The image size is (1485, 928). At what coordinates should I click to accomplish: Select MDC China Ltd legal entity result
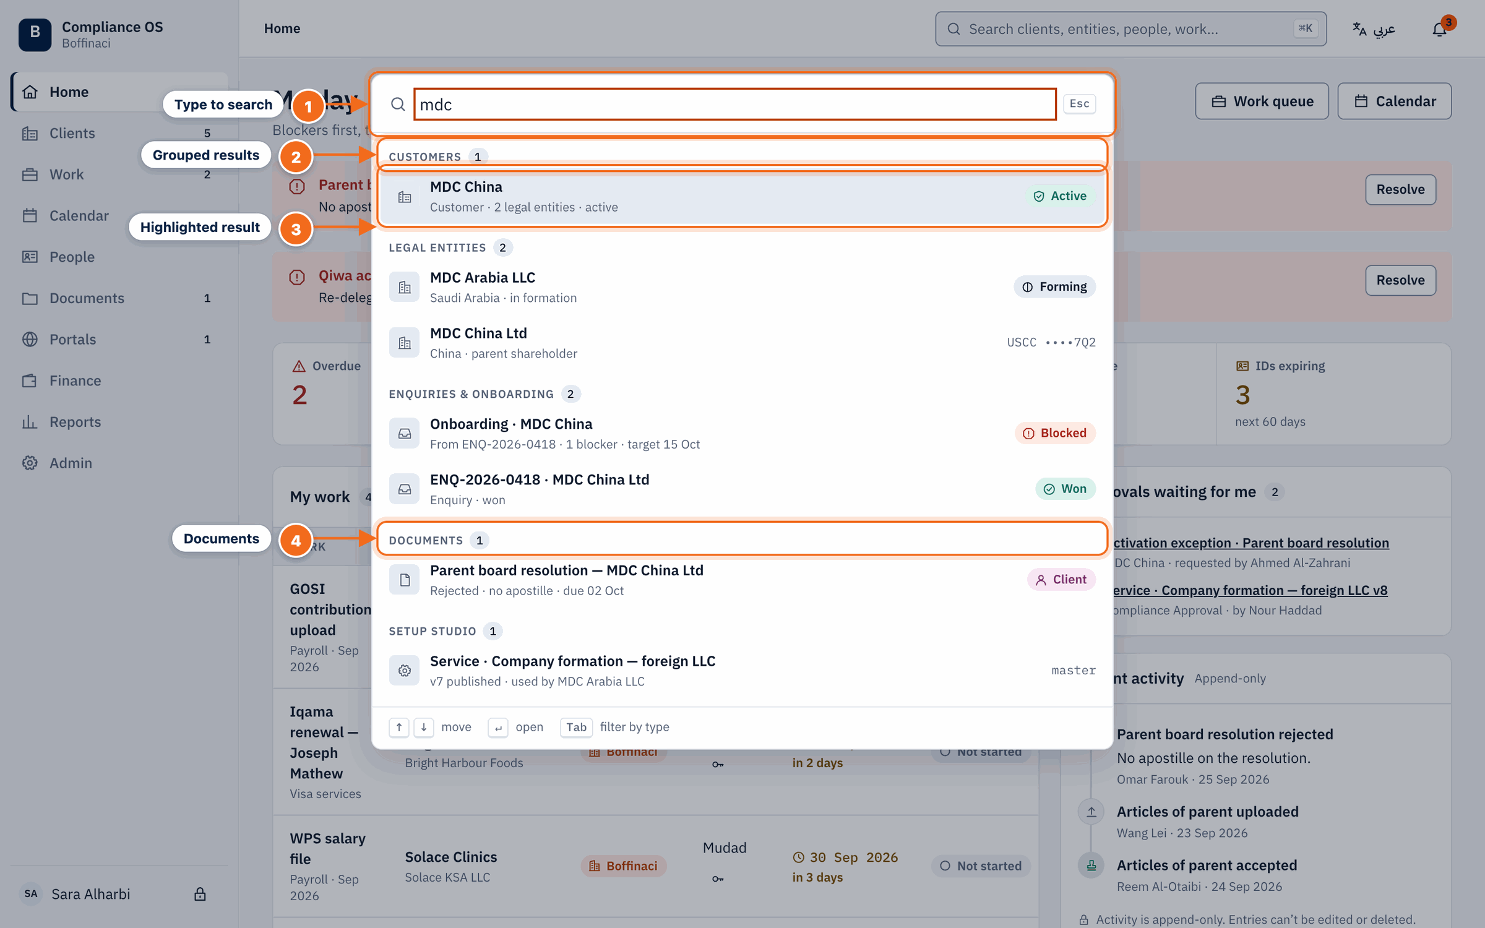742,343
